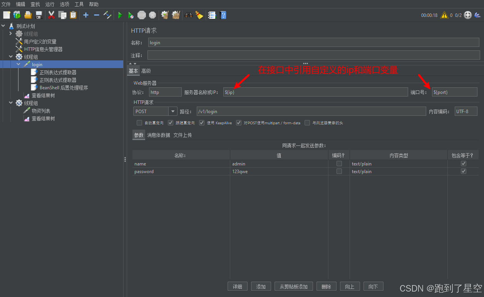Screen dimensions: 484x297
Task: Toggle the 与浏览器兼容的头 checkbox
Action: (x=307, y=123)
